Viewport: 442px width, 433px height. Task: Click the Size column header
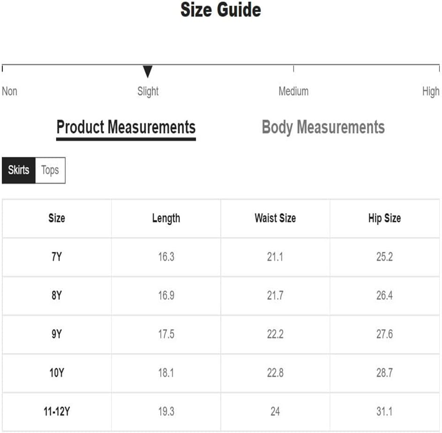[x=57, y=218]
